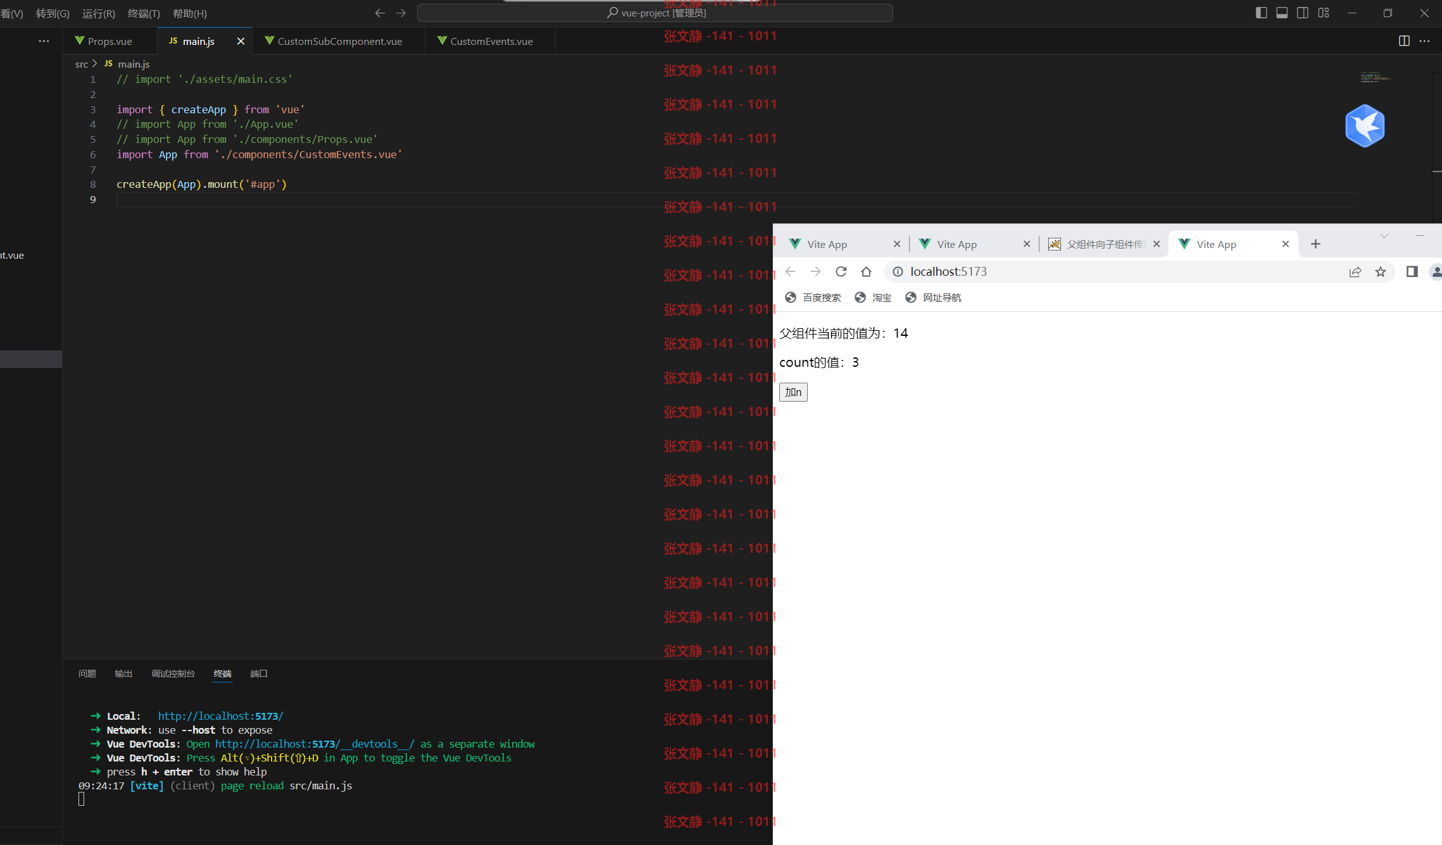The image size is (1442, 845).
Task: Click code line 6 CustomEvents import
Action: [259, 154]
